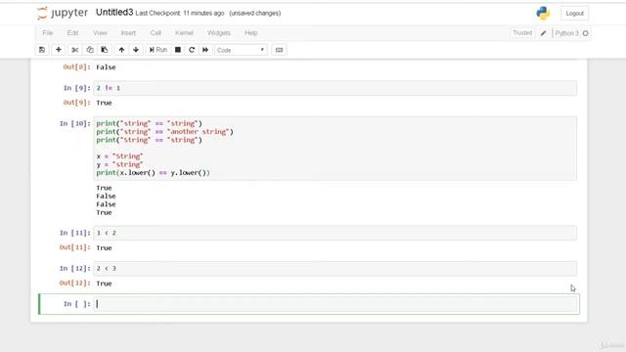This screenshot has height=352, width=626.
Task: Click the Python 3 kernel name
Action: (566, 33)
